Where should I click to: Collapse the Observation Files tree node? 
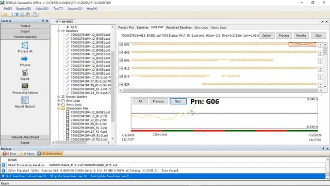[x=58, y=109]
